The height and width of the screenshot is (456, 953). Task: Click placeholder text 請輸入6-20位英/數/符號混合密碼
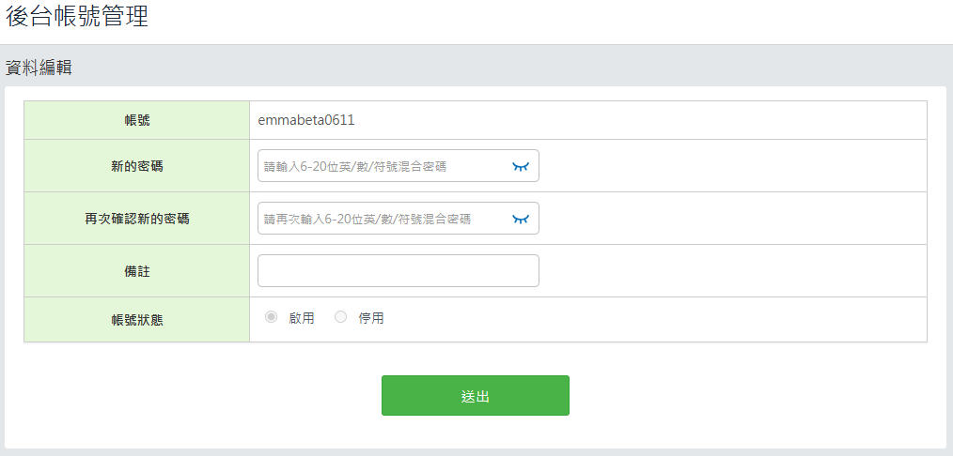tap(355, 166)
